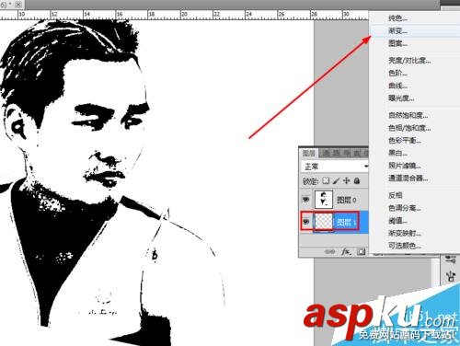The width and height of the screenshot is (460, 346).
Task: Click the 图层 1 transparent thumbnail
Action: click(324, 222)
